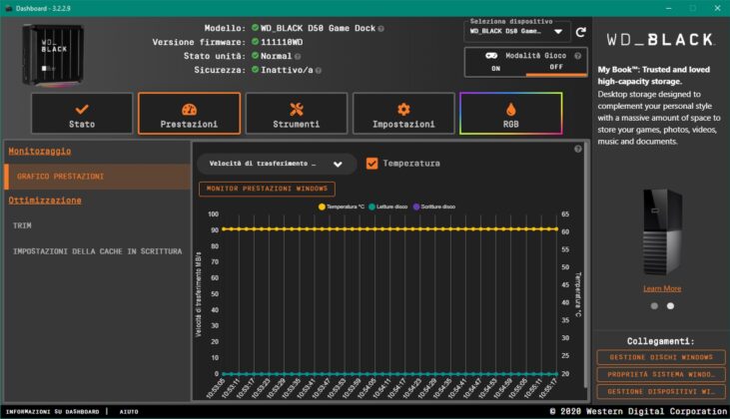Click the My Book drive product image
Viewport: 730px width, 419px height.
point(662,231)
